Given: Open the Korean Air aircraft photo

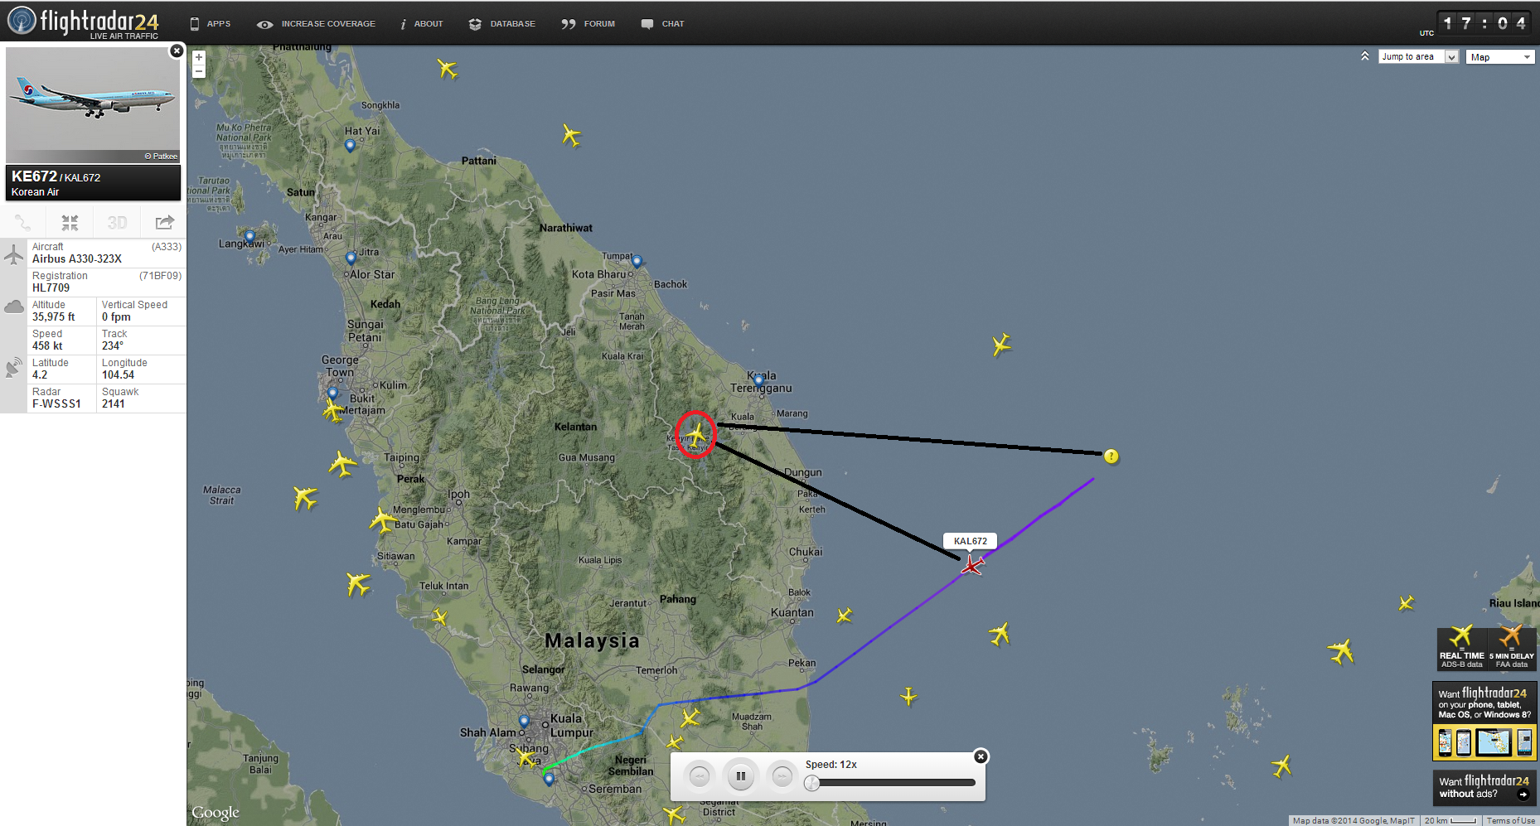Looking at the screenshot, I should 93,104.
